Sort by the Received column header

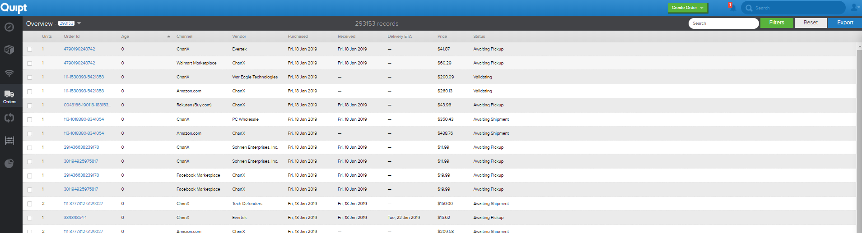pos(346,37)
